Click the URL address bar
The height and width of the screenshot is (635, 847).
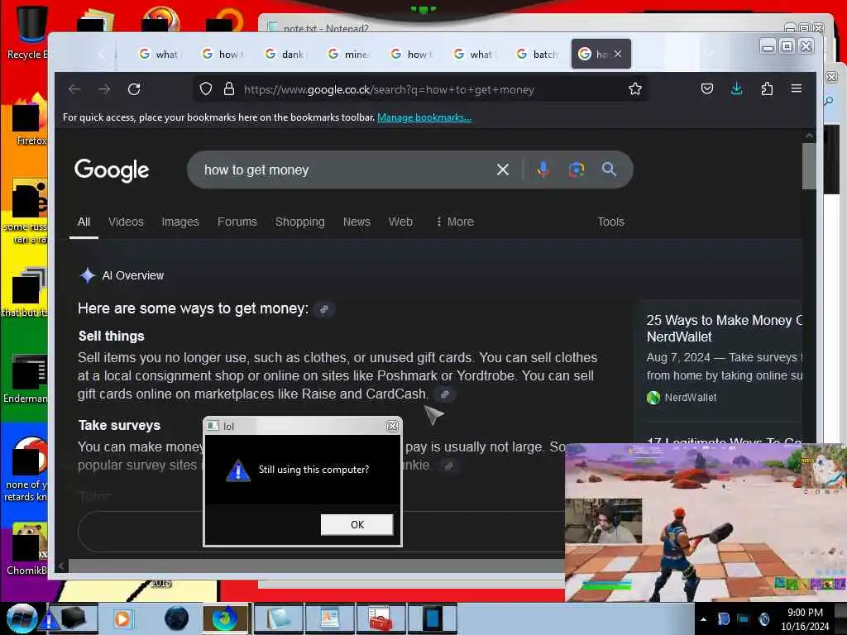[421, 89]
